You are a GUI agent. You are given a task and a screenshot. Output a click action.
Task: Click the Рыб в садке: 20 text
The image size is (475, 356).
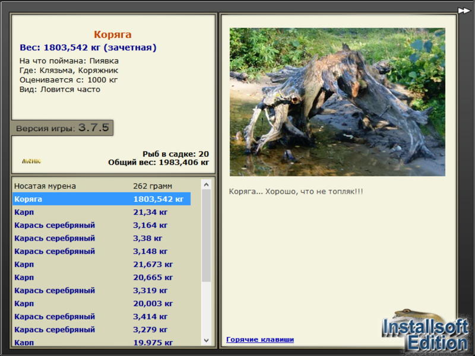tap(176, 154)
